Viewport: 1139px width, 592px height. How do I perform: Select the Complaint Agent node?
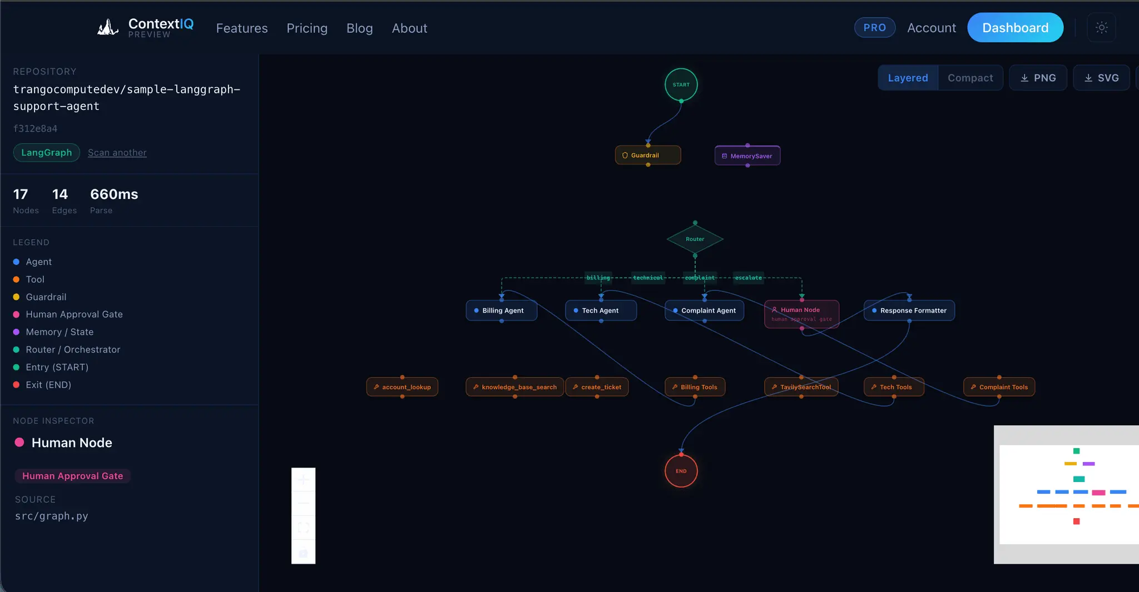pyautogui.click(x=704, y=310)
